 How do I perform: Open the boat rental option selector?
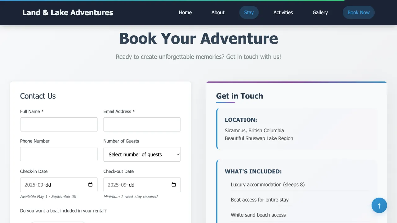click(x=58, y=222)
